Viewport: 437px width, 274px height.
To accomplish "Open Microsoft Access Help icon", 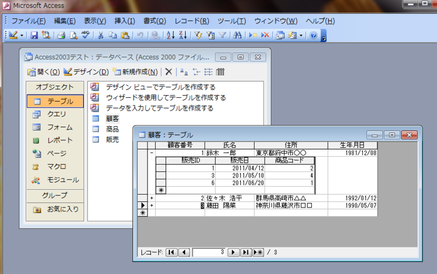I will tap(313, 35).
